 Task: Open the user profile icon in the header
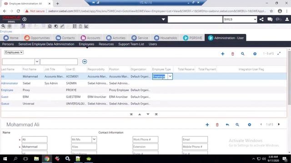coord(287,19)
